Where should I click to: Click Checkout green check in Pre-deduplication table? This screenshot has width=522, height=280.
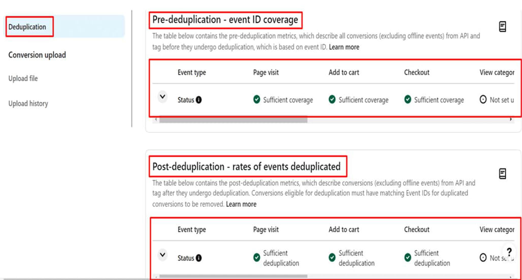[407, 99]
